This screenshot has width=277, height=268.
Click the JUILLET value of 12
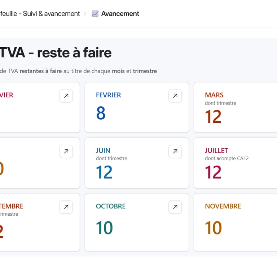point(213,172)
